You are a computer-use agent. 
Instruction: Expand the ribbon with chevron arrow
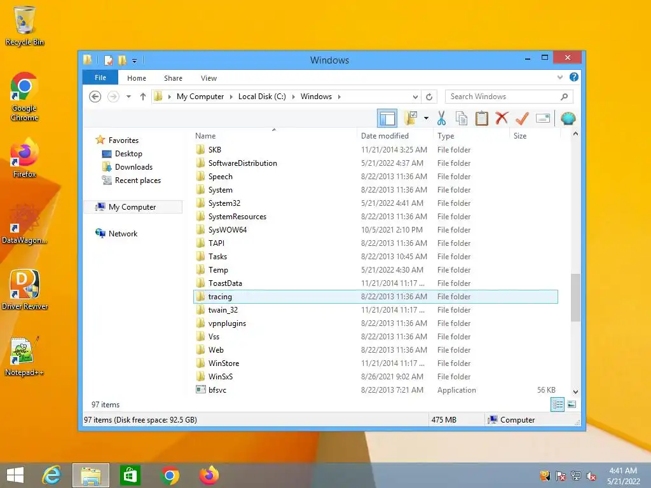pos(559,77)
